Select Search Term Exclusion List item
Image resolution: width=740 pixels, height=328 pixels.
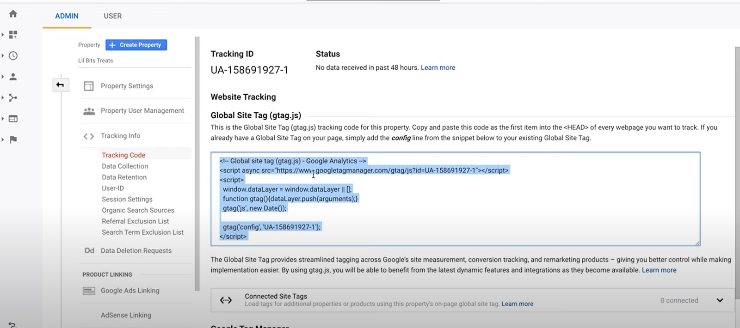[142, 232]
